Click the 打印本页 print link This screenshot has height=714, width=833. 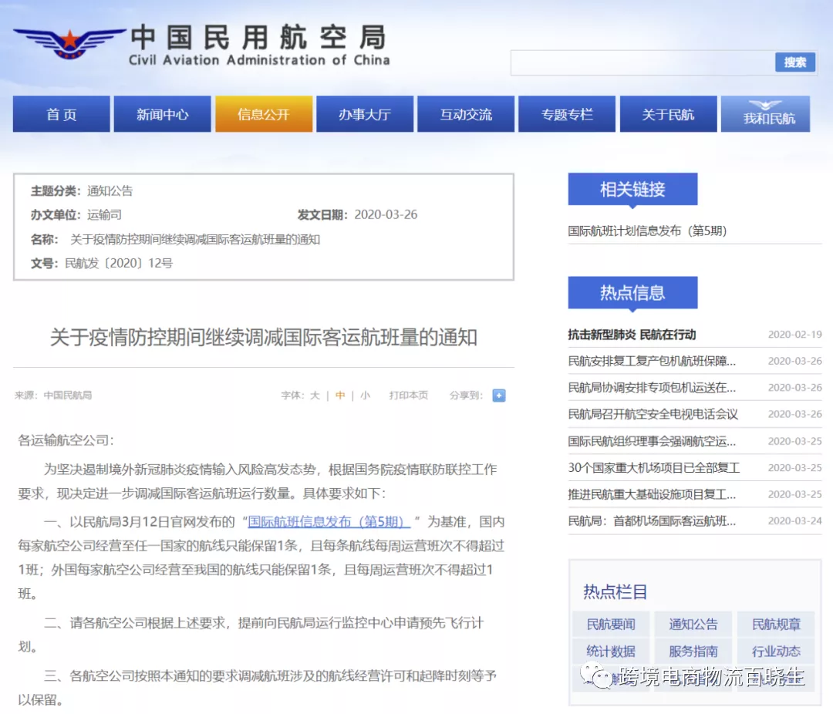[x=410, y=395]
